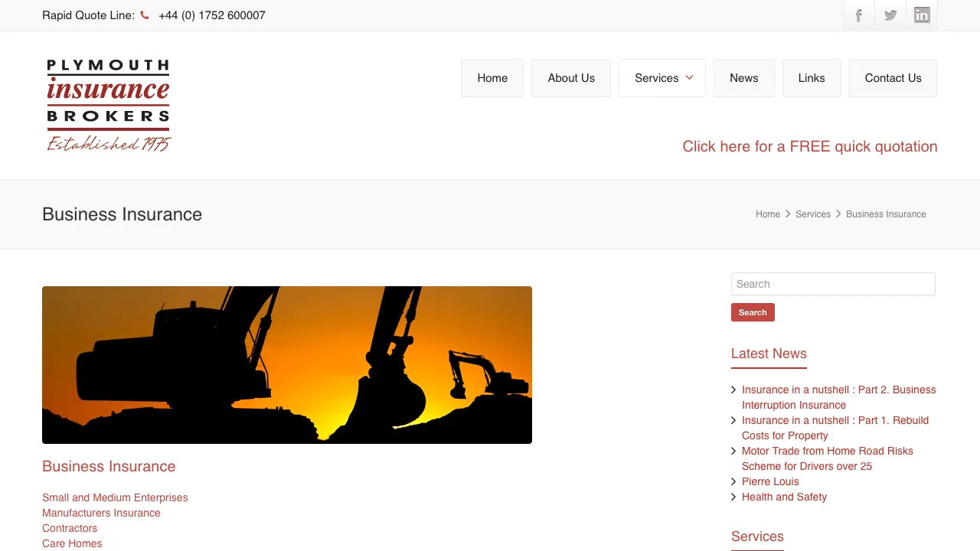Expand the Services navigation dropdown
The width and height of the screenshot is (980, 551).
(x=655, y=77)
